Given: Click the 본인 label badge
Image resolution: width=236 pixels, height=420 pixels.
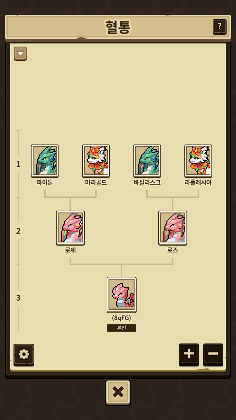Looking at the screenshot, I should pyautogui.click(x=121, y=328).
